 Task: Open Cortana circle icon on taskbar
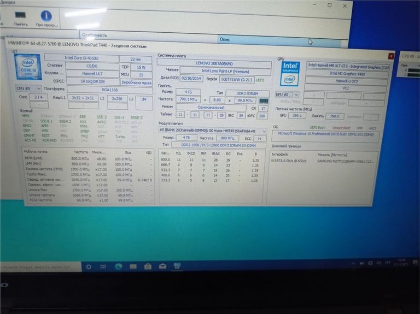tap(89, 266)
